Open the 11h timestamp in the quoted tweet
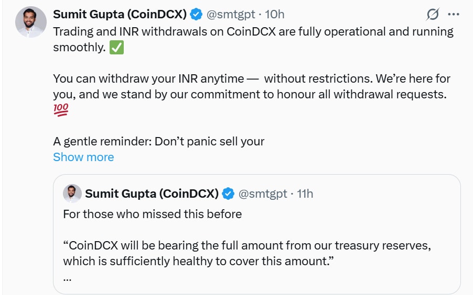Viewport: 473px width, 295px height. click(305, 194)
